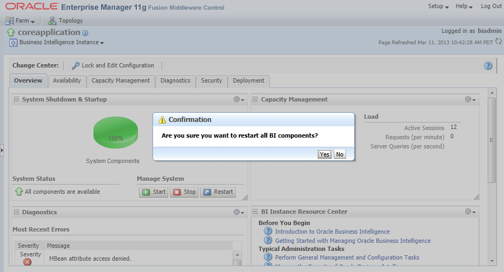Click the warning icon in Confirmation dialog

(162, 120)
